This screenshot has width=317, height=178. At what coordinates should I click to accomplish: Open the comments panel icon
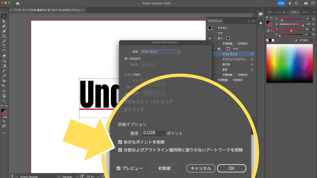261,14
